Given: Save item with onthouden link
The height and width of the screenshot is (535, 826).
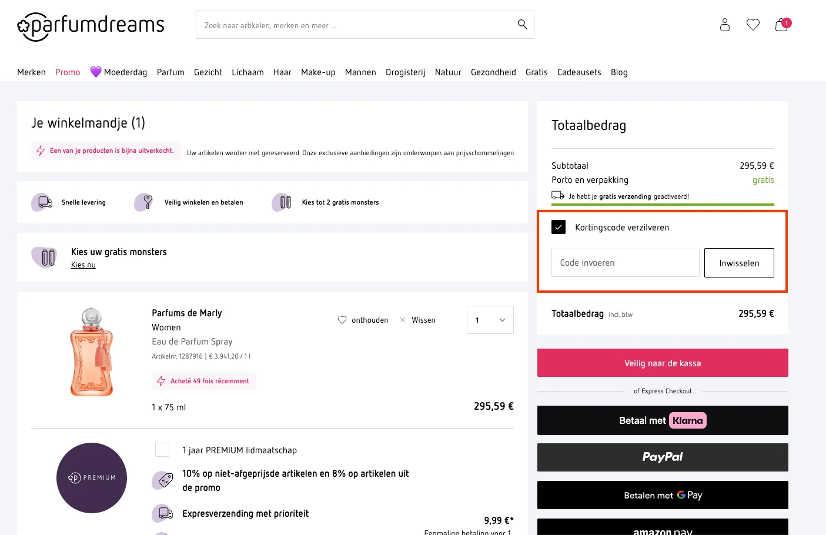Looking at the screenshot, I should [x=370, y=320].
